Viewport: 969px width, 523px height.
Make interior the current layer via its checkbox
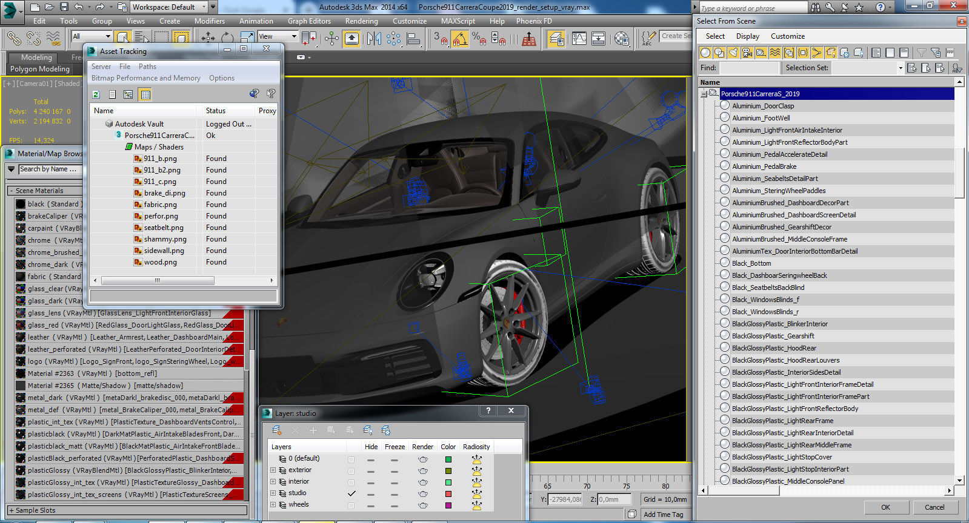(x=351, y=482)
